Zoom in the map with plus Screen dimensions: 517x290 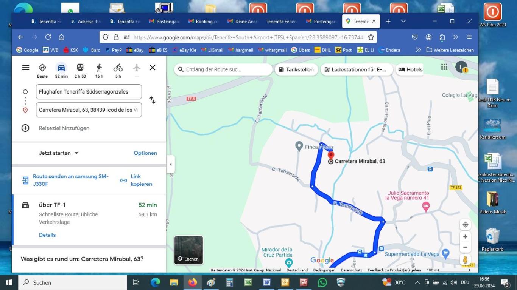(465, 237)
